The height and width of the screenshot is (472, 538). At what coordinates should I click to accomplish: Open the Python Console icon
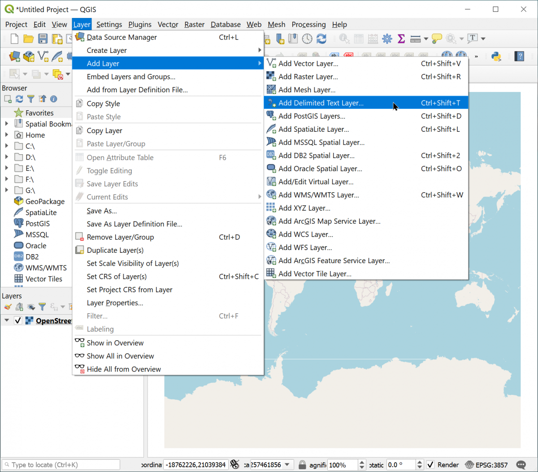(x=496, y=56)
